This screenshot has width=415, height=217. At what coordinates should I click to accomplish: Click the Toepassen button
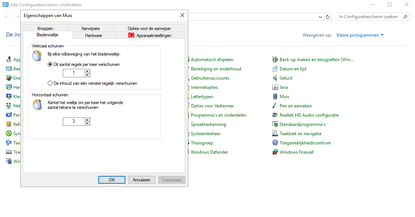point(172,180)
